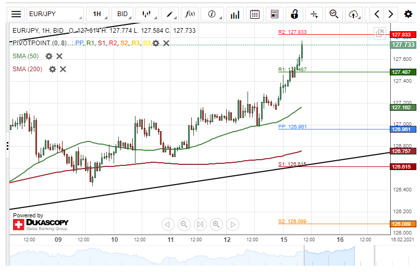This screenshot has width=420, height=272.
Task: Open the f(x) indicators menu
Action: pos(190,14)
